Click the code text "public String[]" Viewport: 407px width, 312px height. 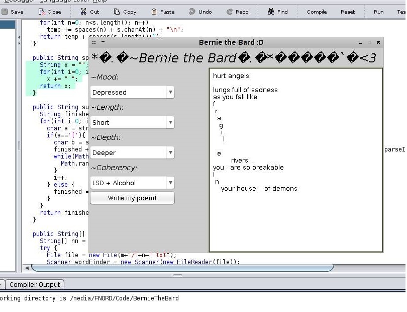point(59,233)
